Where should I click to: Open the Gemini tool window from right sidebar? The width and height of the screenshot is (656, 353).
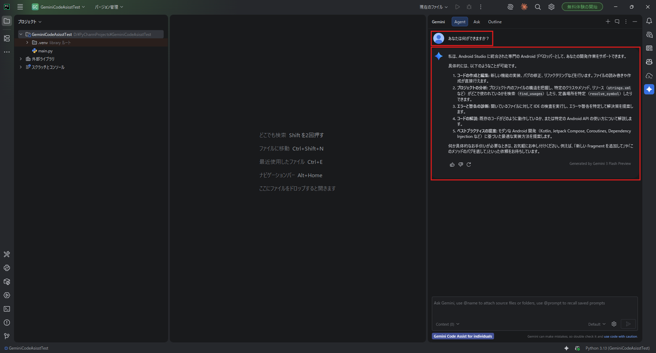pos(649,89)
